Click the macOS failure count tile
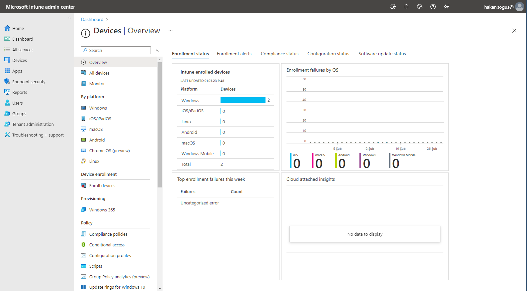This screenshot has height=291, width=527. point(318,161)
